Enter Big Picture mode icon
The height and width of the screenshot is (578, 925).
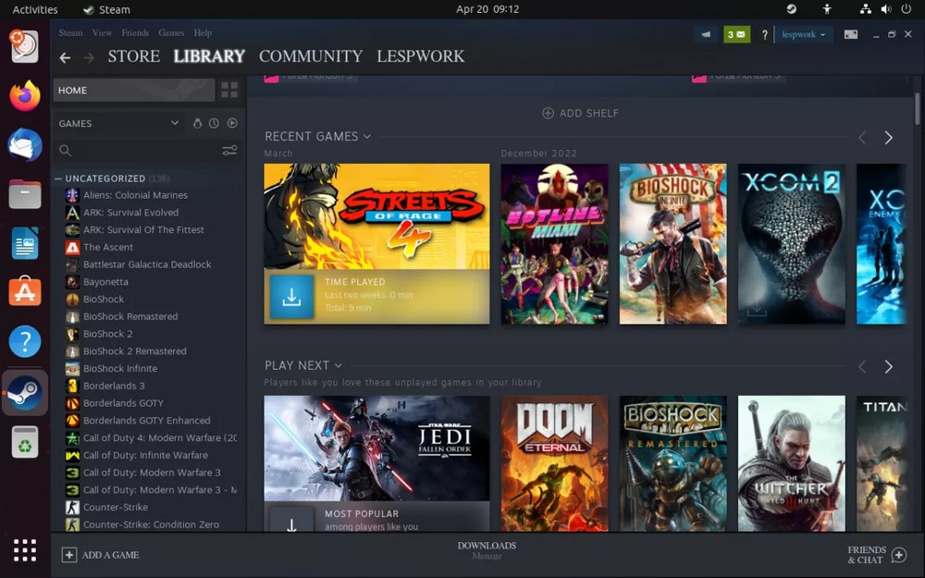[850, 34]
